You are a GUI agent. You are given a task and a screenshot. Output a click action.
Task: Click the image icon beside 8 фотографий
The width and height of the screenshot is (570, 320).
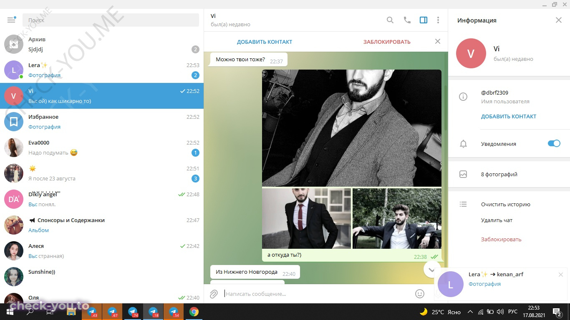[463, 174]
